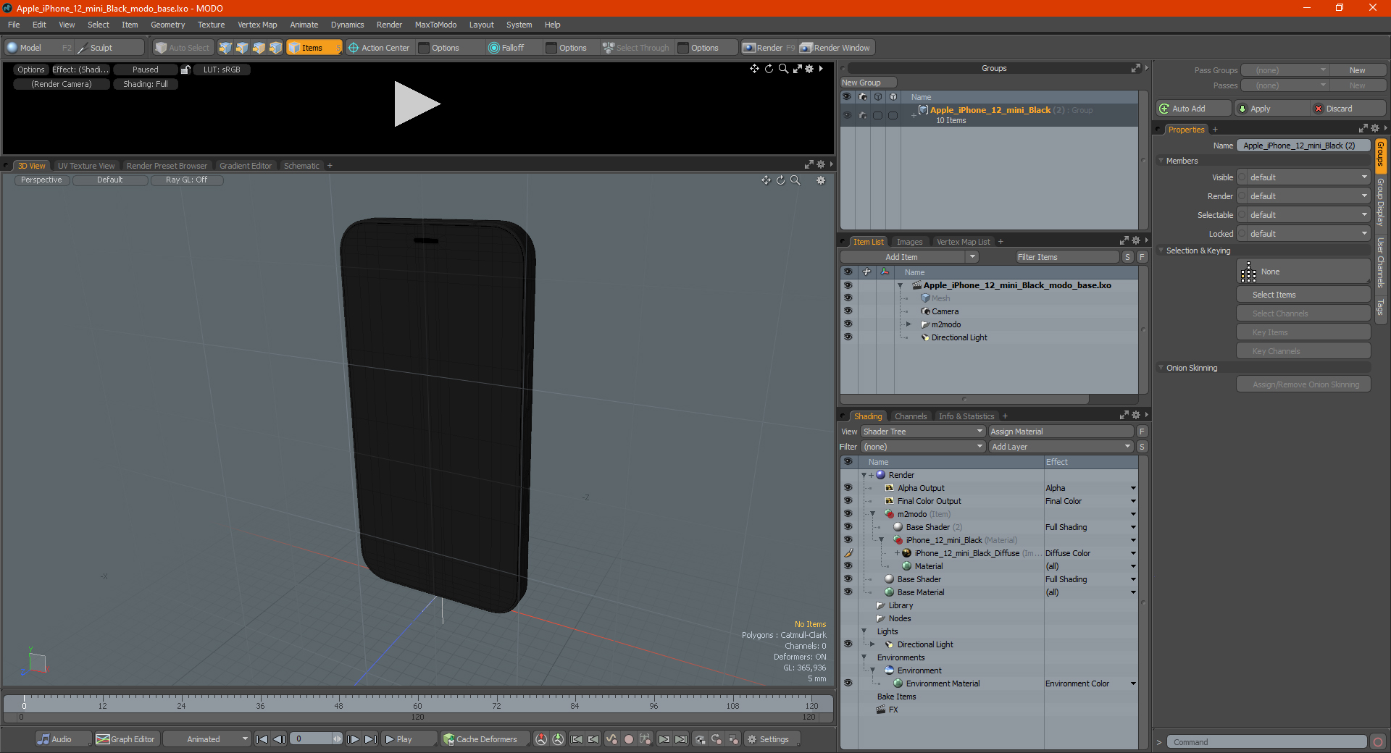Expand the m2modo item in Item List
This screenshot has width=1391, height=753.
[908, 324]
